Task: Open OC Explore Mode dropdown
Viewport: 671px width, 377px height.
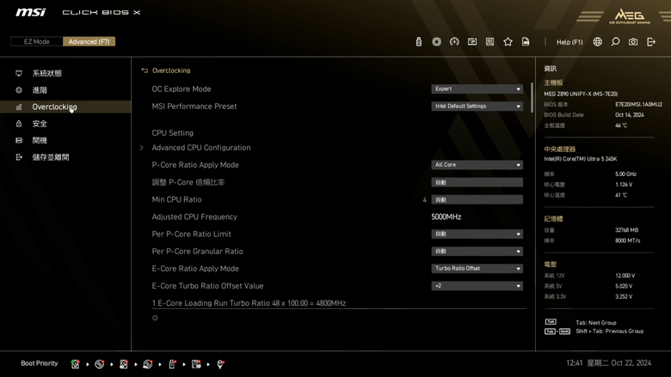Action: 477,88
